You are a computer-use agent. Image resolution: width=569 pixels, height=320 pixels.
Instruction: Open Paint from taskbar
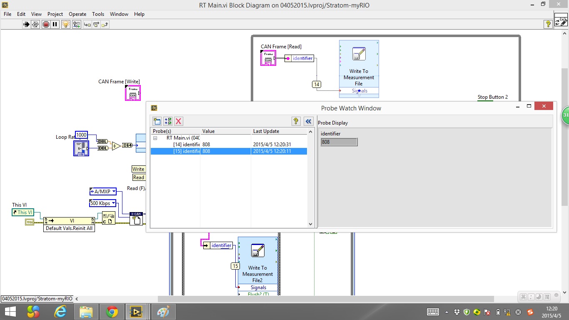pyautogui.click(x=163, y=312)
